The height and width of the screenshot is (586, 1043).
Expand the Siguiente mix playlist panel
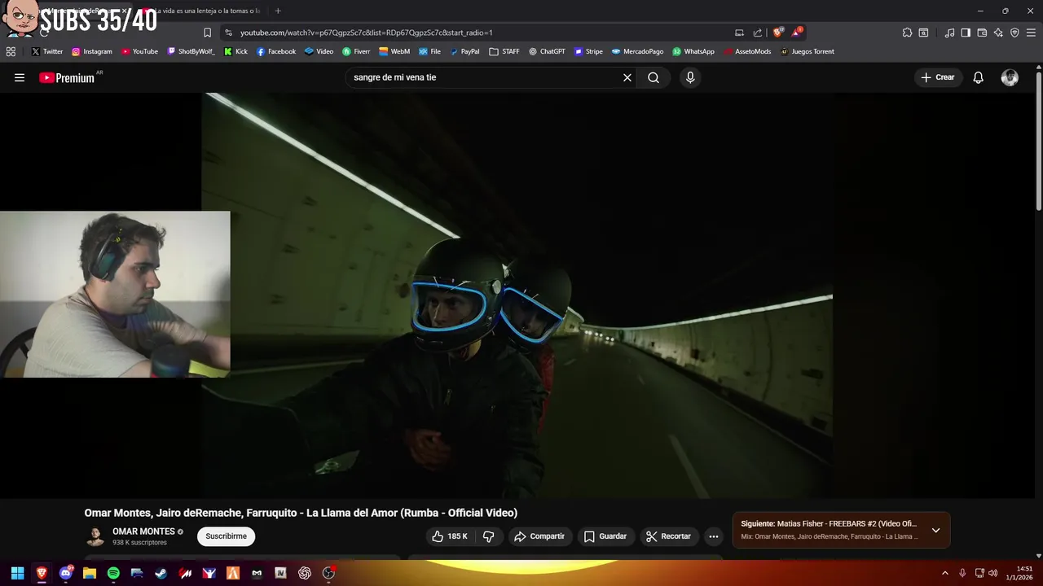(935, 530)
